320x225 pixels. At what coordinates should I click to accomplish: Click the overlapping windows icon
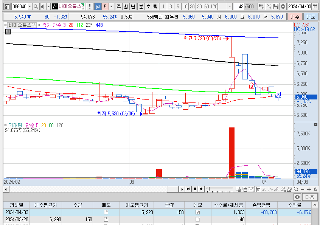[244, 189]
